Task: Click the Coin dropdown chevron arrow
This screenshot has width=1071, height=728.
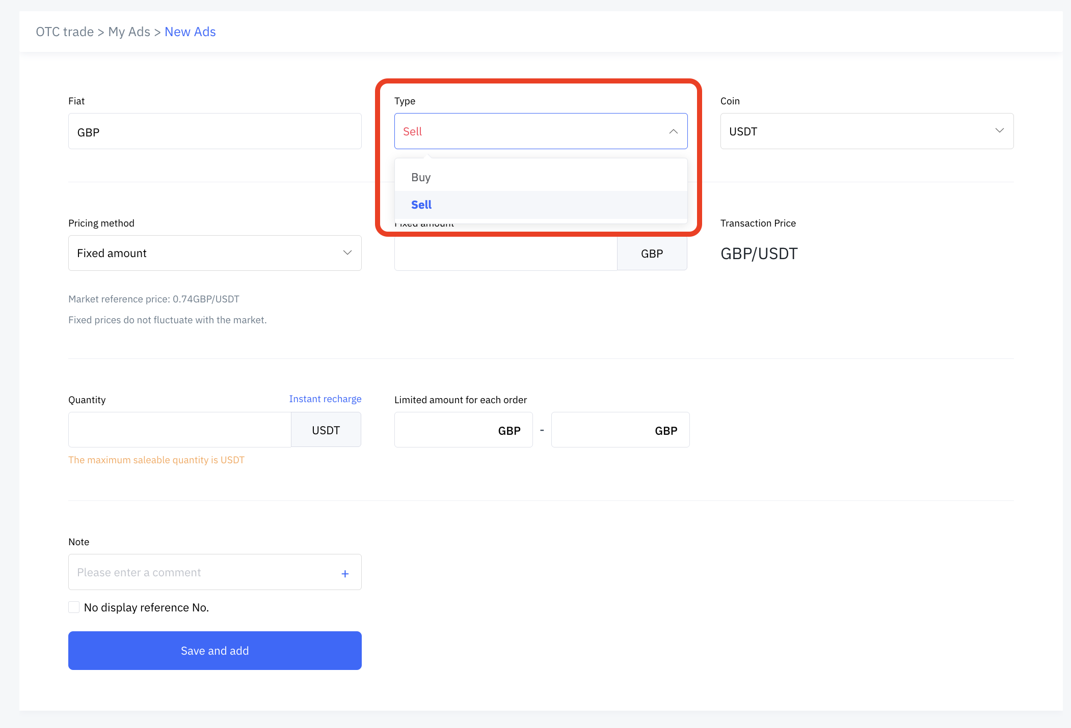Action: click(x=999, y=131)
